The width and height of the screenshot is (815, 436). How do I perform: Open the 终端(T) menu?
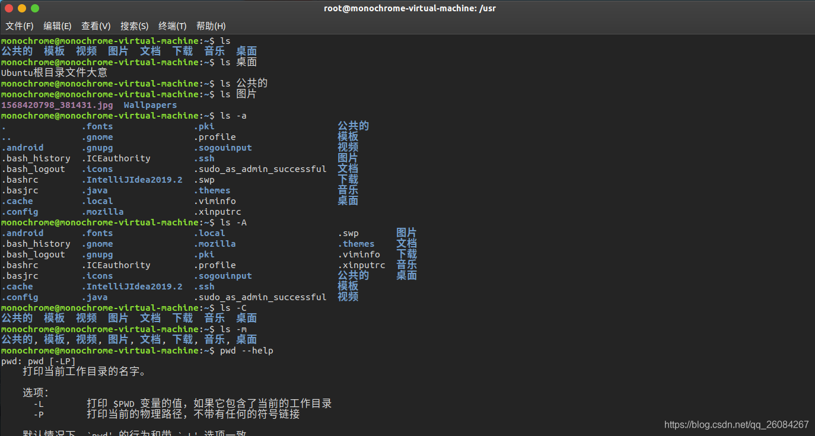(173, 26)
